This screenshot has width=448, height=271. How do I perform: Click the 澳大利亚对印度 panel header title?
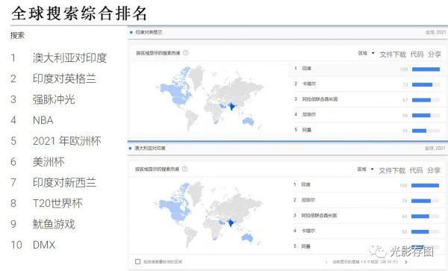(x=150, y=149)
